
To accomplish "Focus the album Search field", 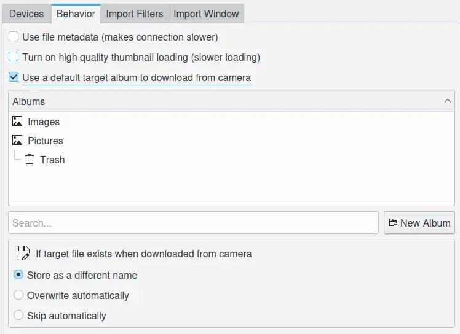I will point(193,223).
